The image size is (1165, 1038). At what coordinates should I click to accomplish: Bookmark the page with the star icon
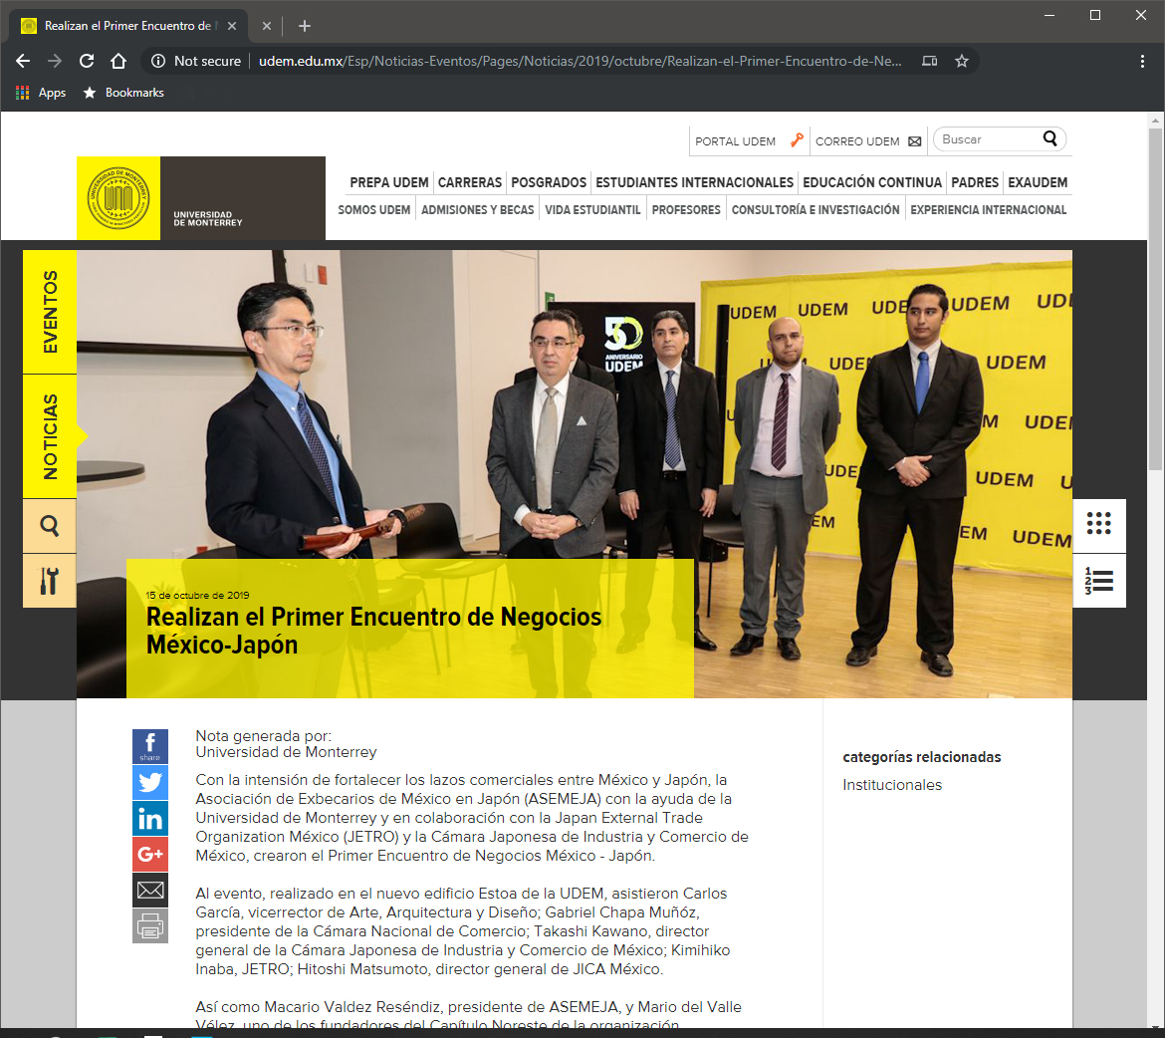pos(962,61)
